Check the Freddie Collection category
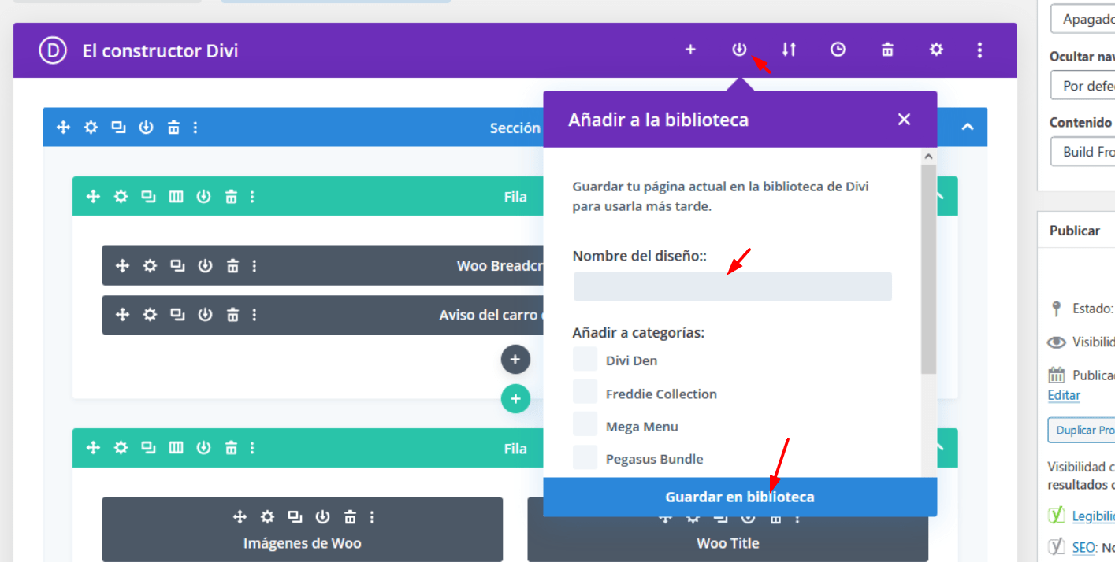 coord(585,392)
